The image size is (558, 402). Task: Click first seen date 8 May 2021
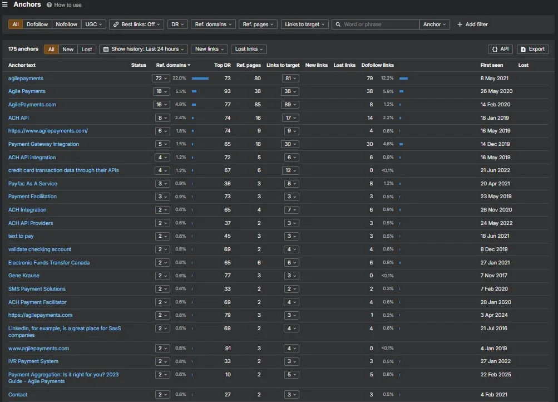point(494,79)
